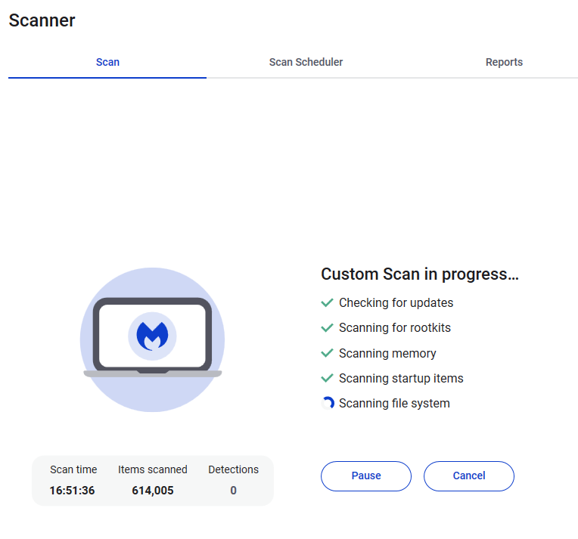Click the checkmark beside Checking for updates

[327, 303]
